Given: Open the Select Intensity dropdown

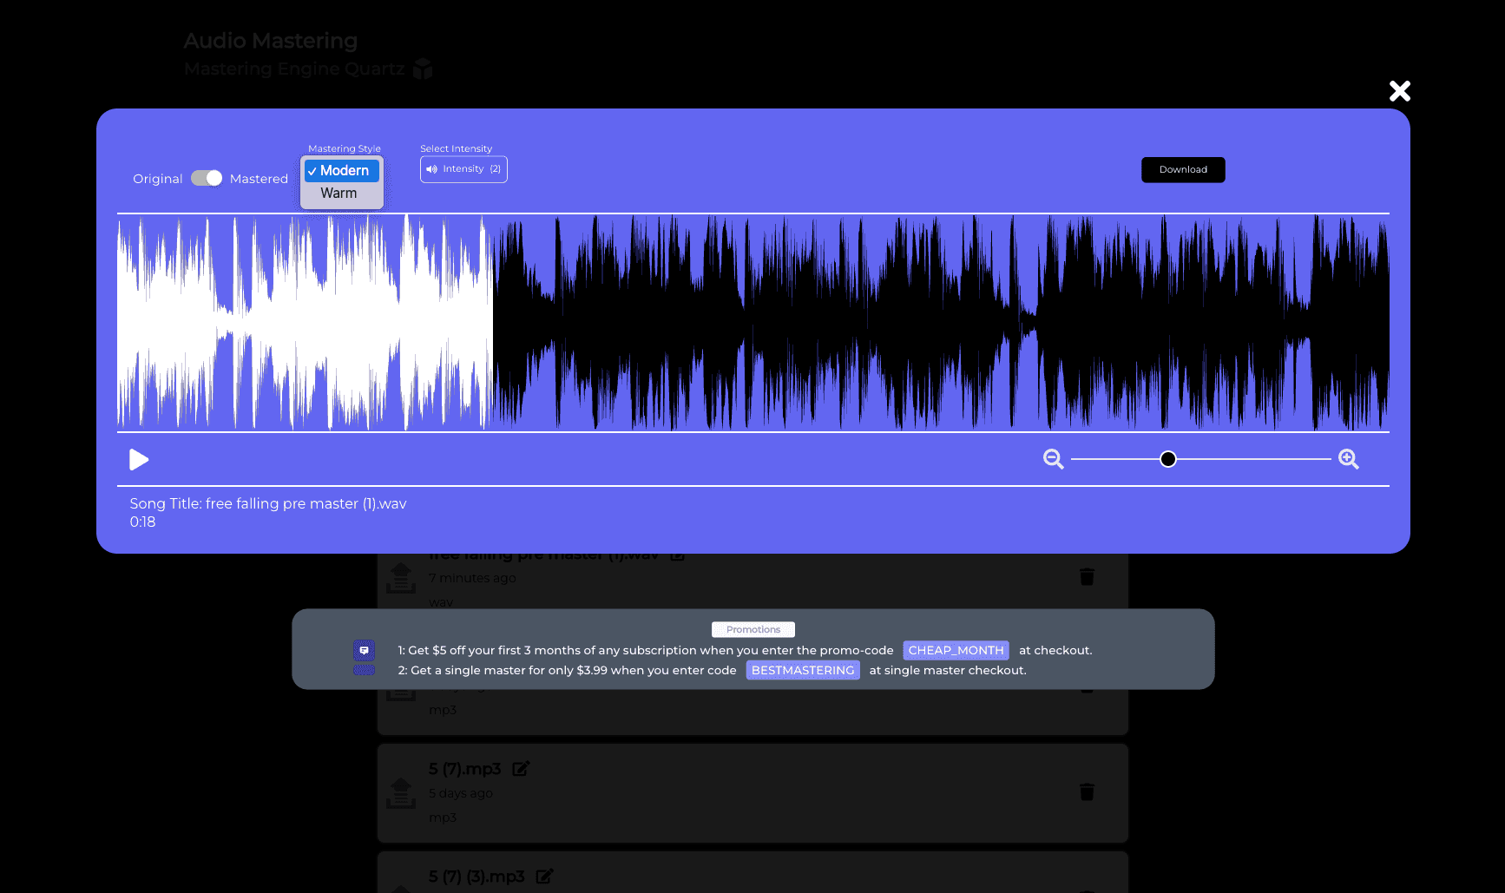Looking at the screenshot, I should click(463, 169).
